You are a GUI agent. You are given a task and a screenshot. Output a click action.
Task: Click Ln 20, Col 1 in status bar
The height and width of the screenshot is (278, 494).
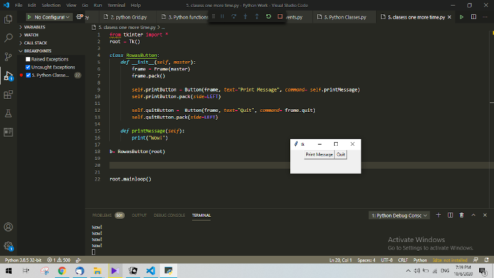pyautogui.click(x=341, y=260)
